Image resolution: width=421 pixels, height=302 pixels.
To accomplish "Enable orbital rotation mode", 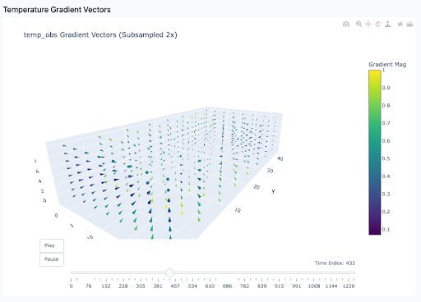I will [378, 24].
